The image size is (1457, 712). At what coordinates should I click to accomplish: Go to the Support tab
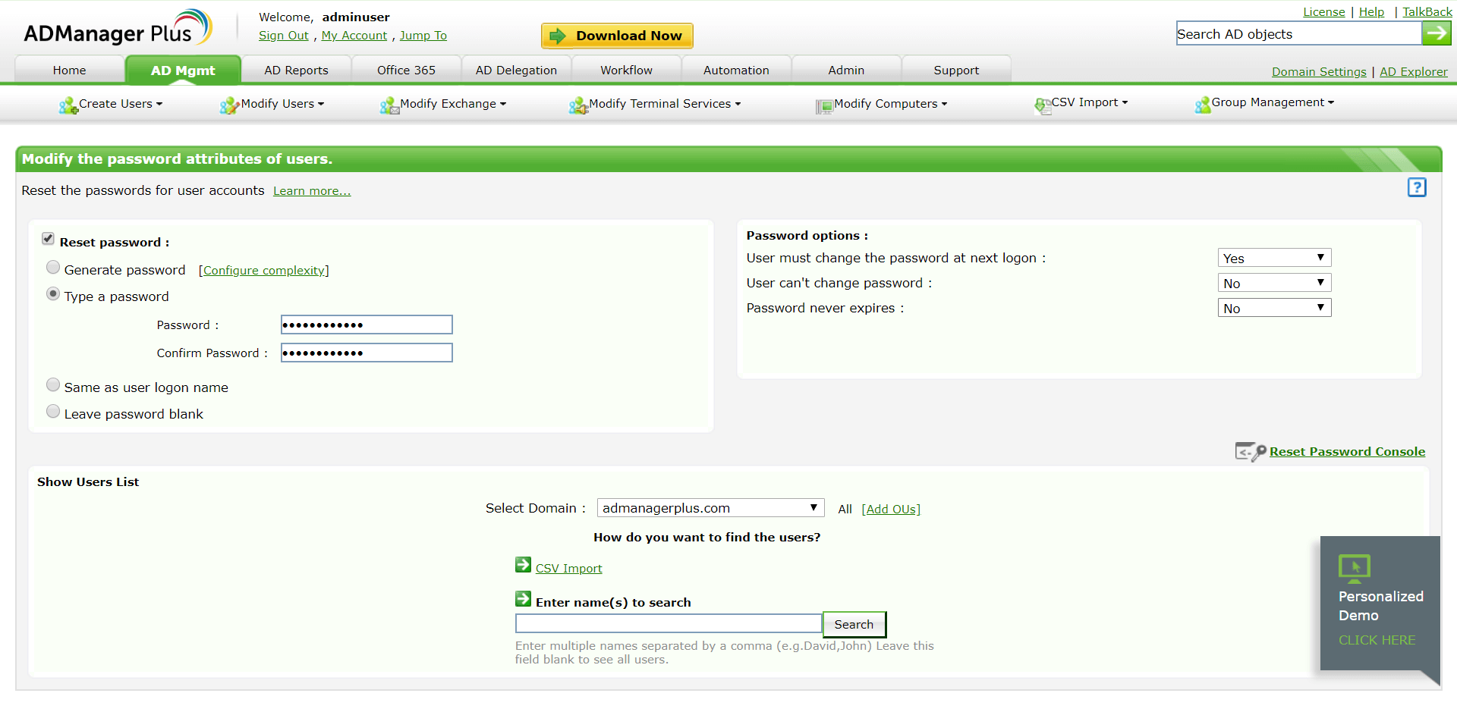pyautogui.click(x=956, y=70)
